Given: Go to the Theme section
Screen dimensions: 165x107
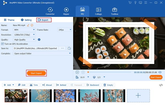Looking at the screenshot, I should point(9,20).
